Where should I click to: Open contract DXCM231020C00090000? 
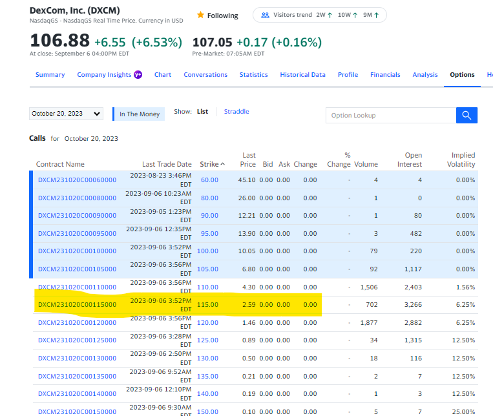click(x=77, y=215)
